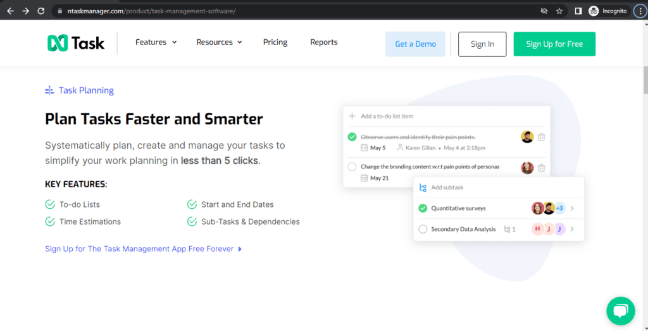Expand the Features dropdown menu
The width and height of the screenshot is (648, 331).
point(156,42)
